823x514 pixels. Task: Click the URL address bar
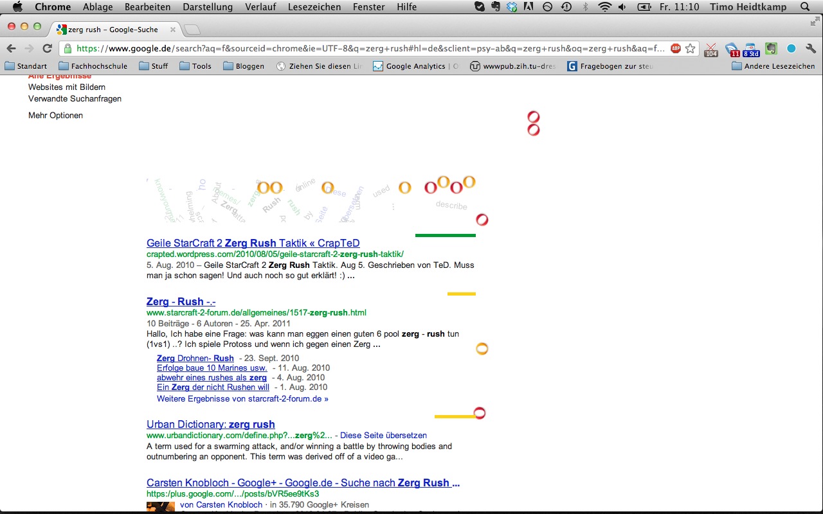click(371, 49)
